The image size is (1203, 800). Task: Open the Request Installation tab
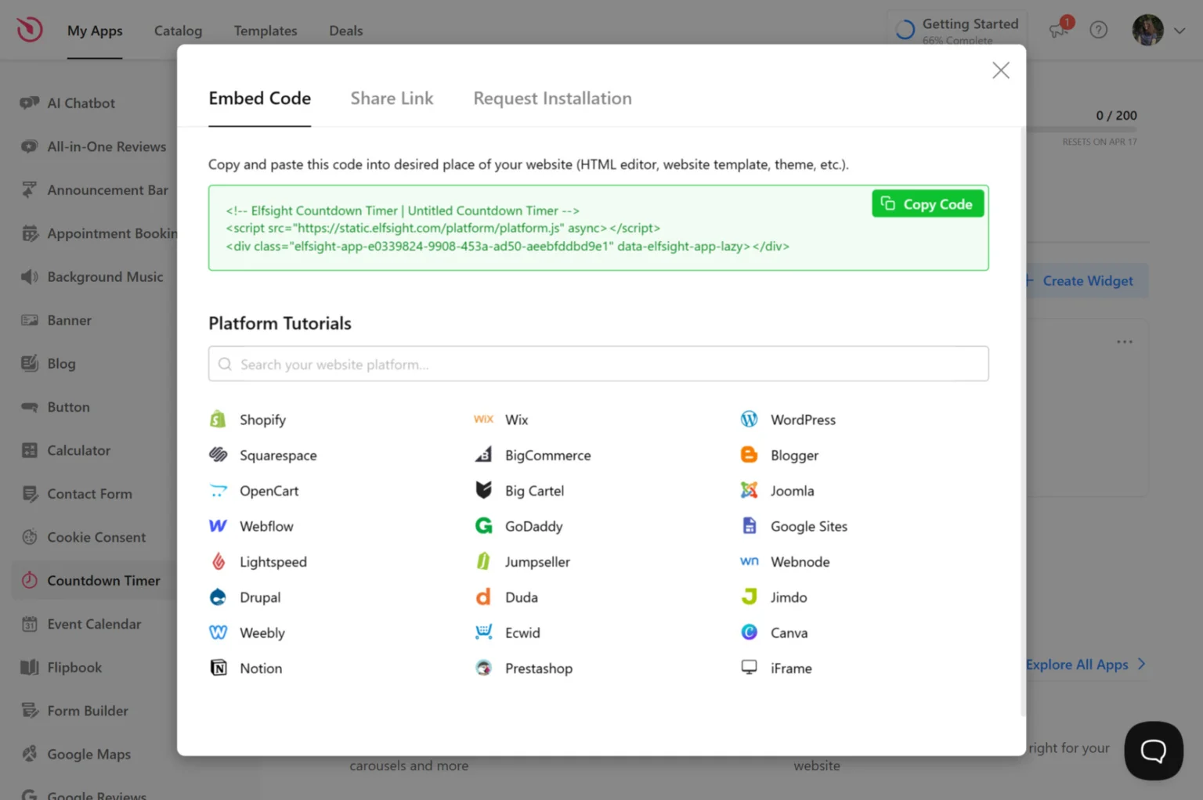tap(552, 99)
